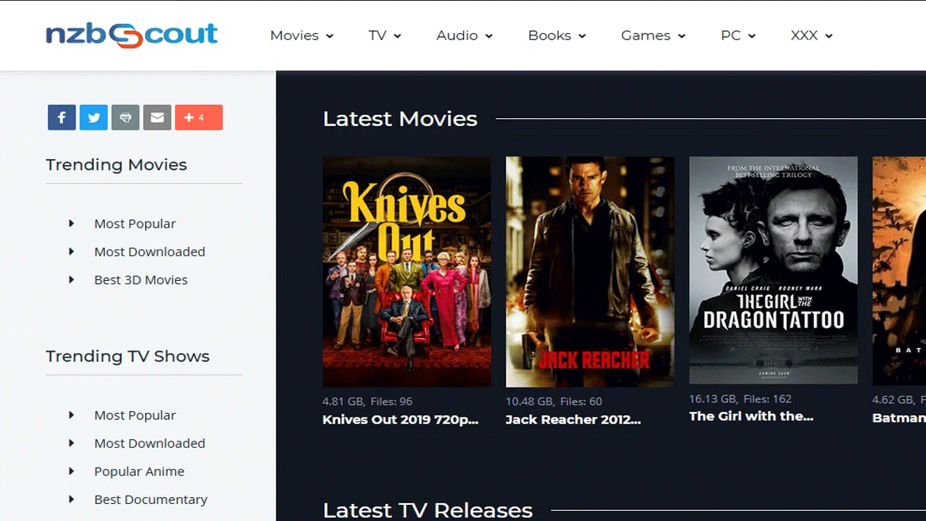Go to Best Documentary TV shows

point(150,499)
